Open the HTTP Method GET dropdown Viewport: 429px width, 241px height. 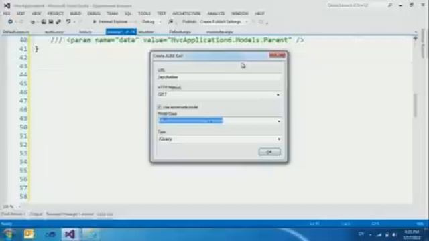click(x=219, y=95)
